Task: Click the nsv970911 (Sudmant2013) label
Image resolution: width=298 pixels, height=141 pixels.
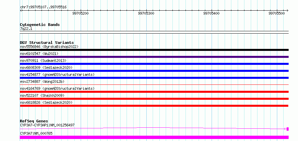Action: click(x=43, y=61)
